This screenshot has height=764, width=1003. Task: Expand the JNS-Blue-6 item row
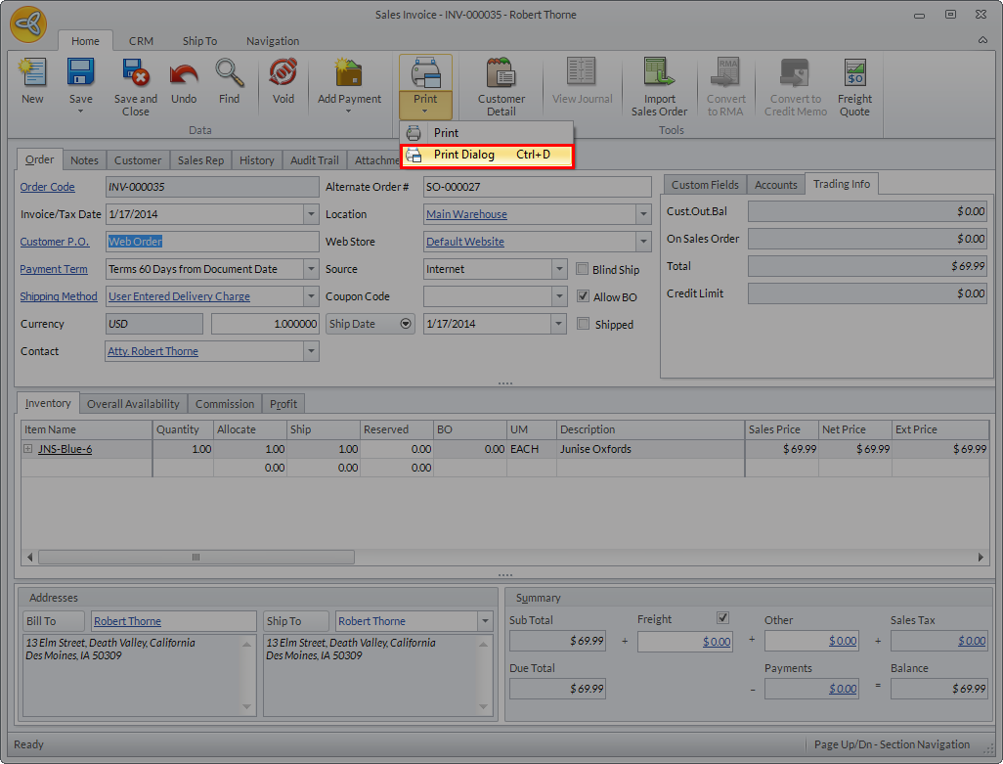(x=28, y=449)
